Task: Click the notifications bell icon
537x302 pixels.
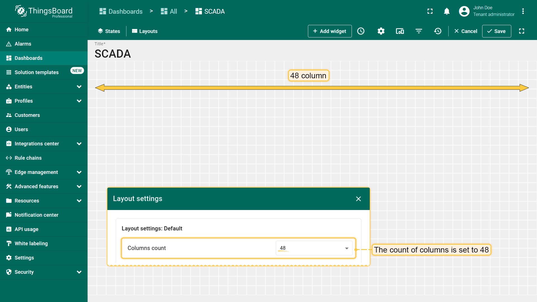Action: point(447,11)
